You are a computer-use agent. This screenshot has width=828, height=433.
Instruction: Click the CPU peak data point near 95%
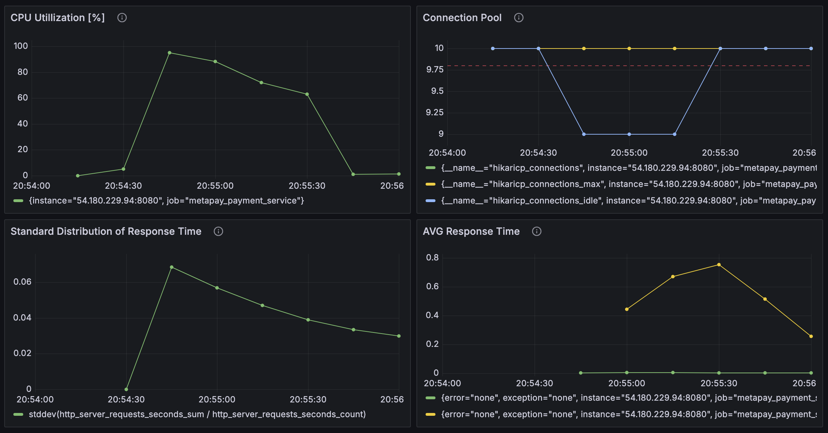pos(170,53)
